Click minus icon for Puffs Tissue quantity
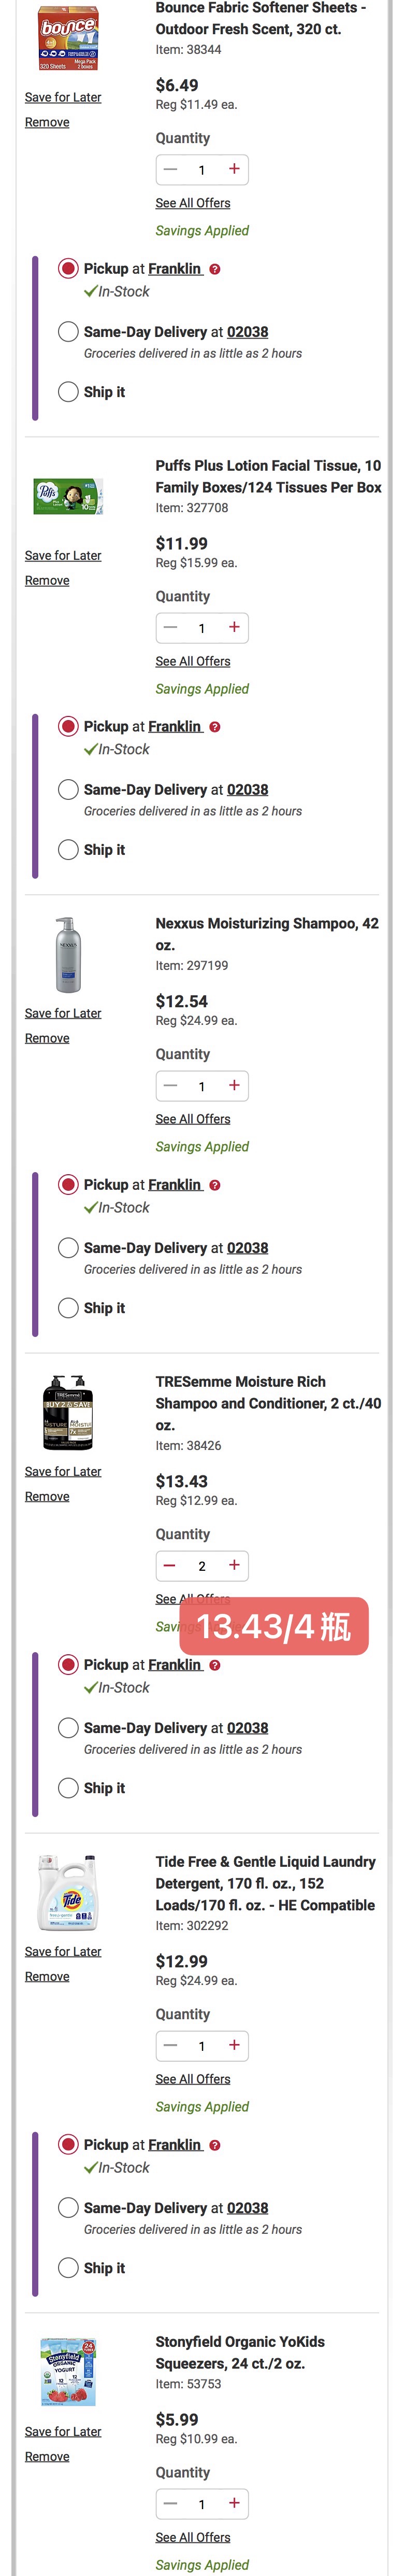This screenshot has width=404, height=2576. pyautogui.click(x=170, y=627)
